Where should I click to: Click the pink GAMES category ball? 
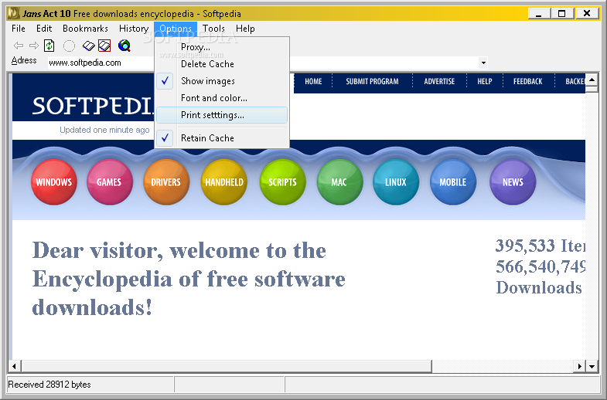pos(110,182)
